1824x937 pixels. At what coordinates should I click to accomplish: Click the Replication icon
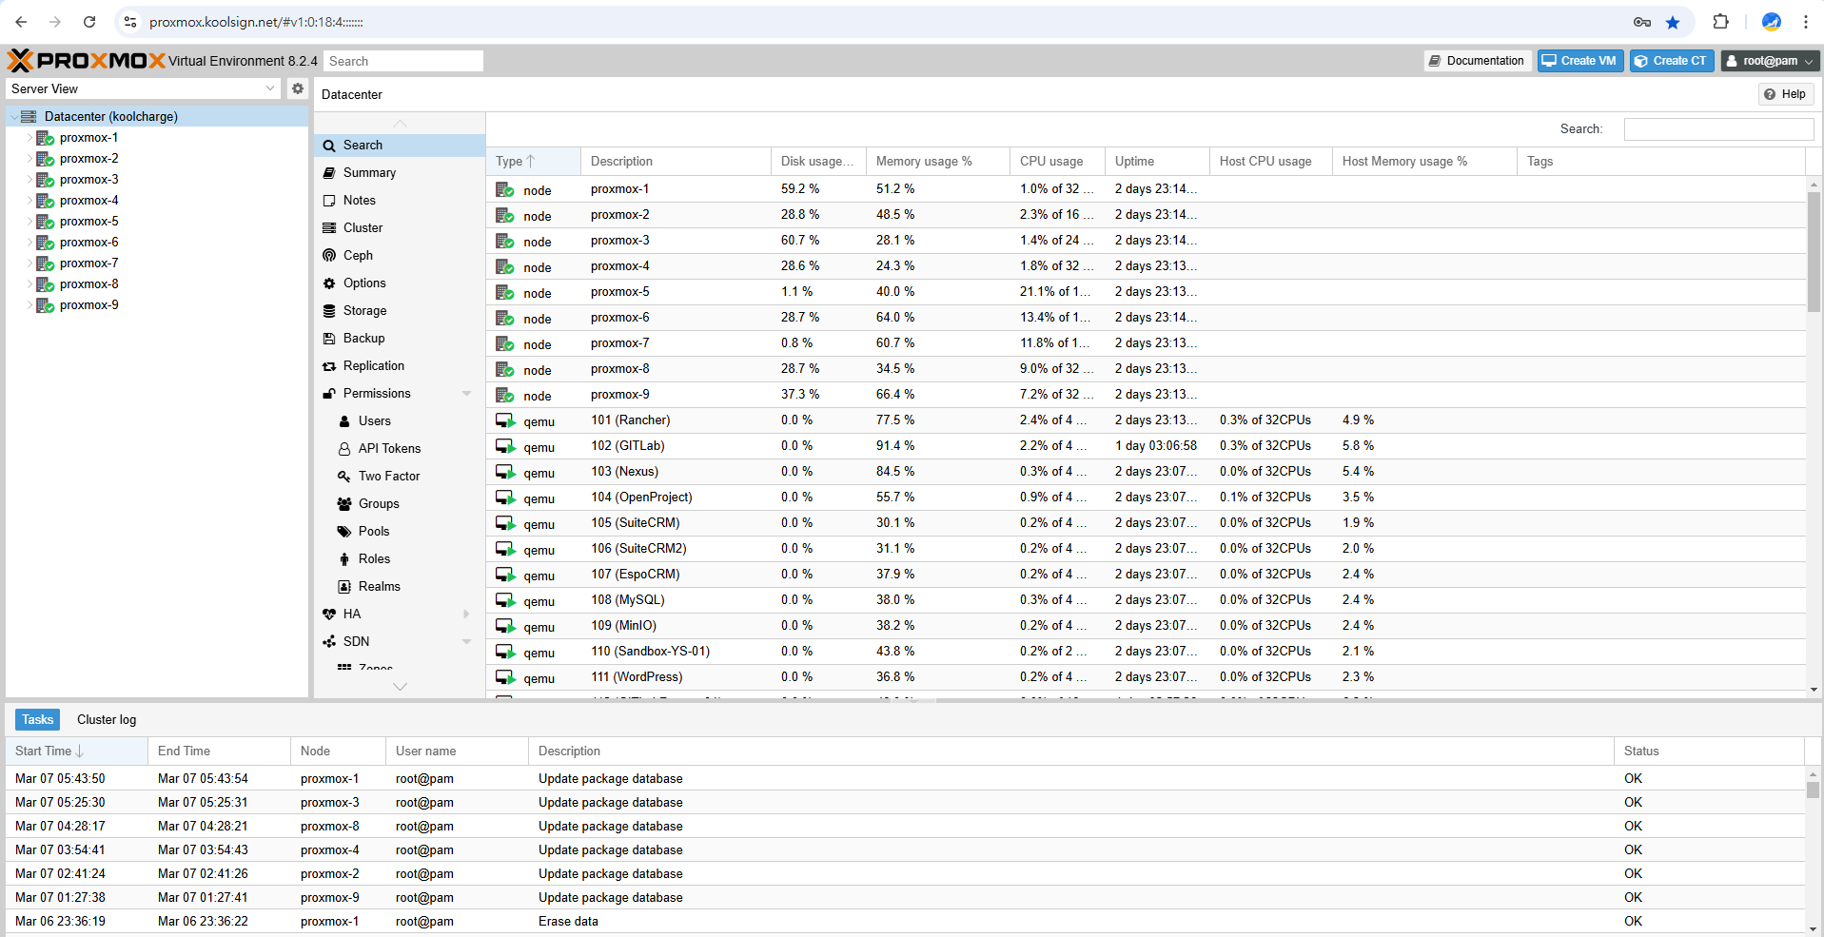pyautogui.click(x=329, y=366)
